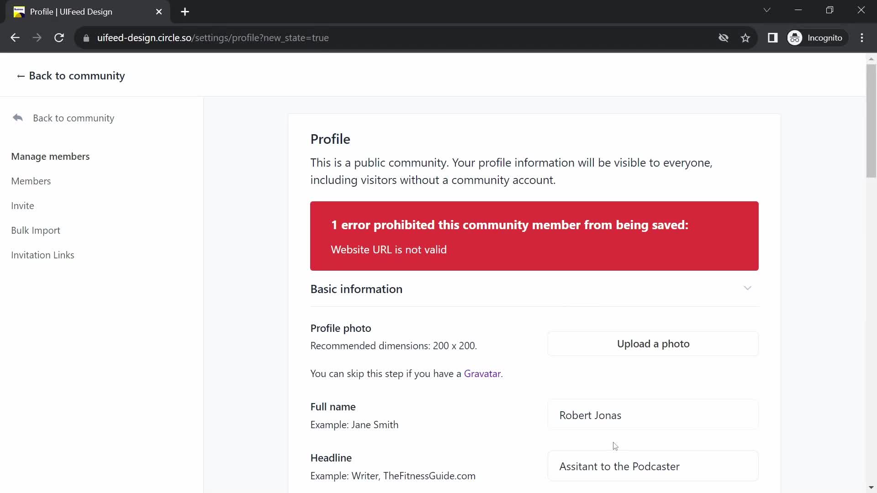The width and height of the screenshot is (877, 493).
Task: Click the Headline input field
Action: (654, 467)
